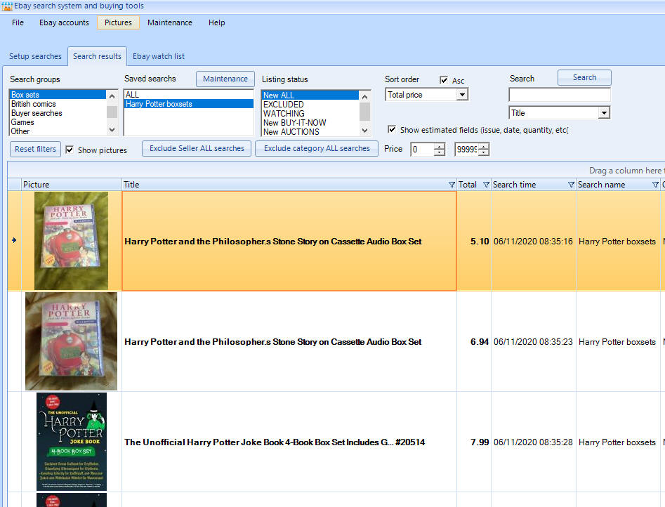Open the Ebay accounts menu
The height and width of the screenshot is (507, 665).
(x=64, y=22)
